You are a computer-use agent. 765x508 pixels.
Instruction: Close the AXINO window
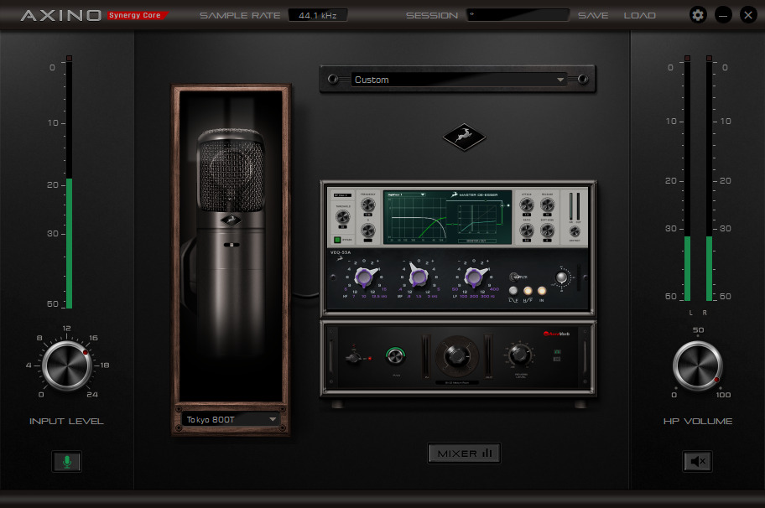click(748, 15)
